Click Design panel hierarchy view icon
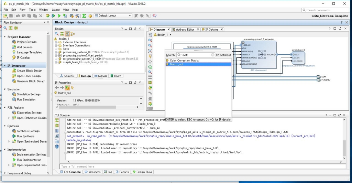 72,34
